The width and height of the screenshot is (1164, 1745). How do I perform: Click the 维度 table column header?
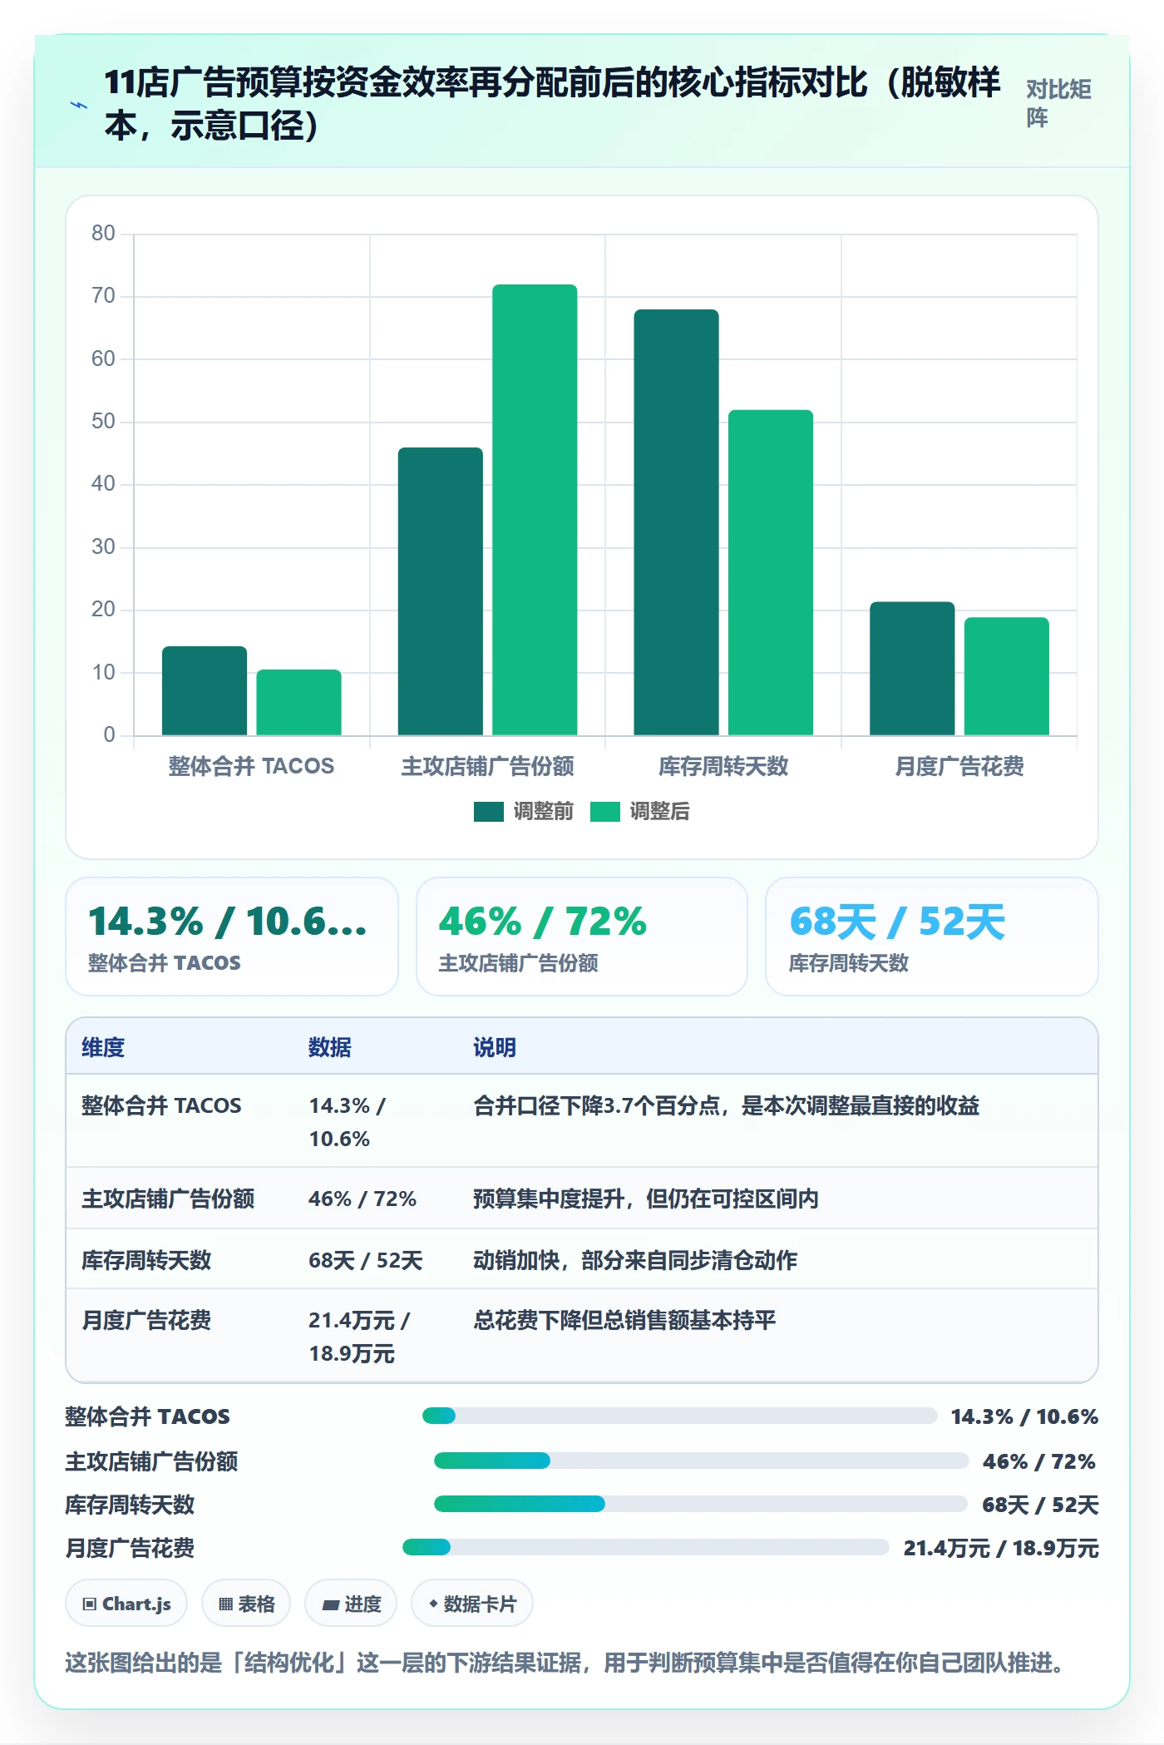(103, 1047)
